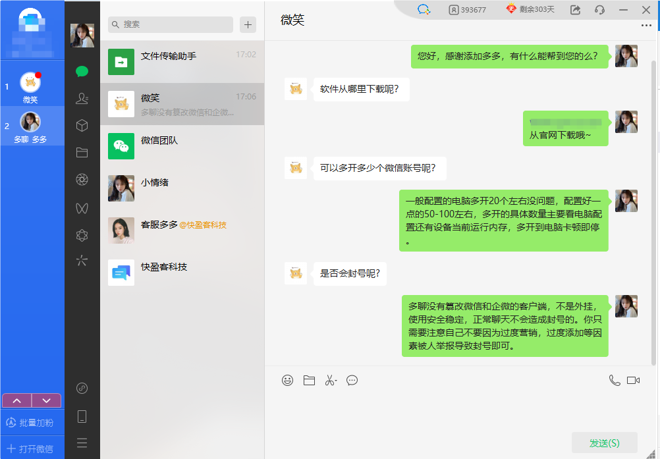Click the 17:02 timestamp on 文件传输助手

click(x=246, y=55)
